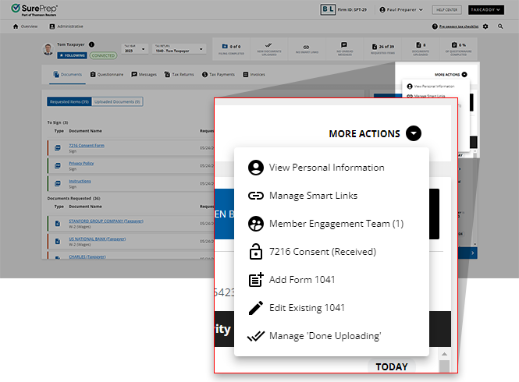
Task: Open the Instructions document link
Action: 80,181
